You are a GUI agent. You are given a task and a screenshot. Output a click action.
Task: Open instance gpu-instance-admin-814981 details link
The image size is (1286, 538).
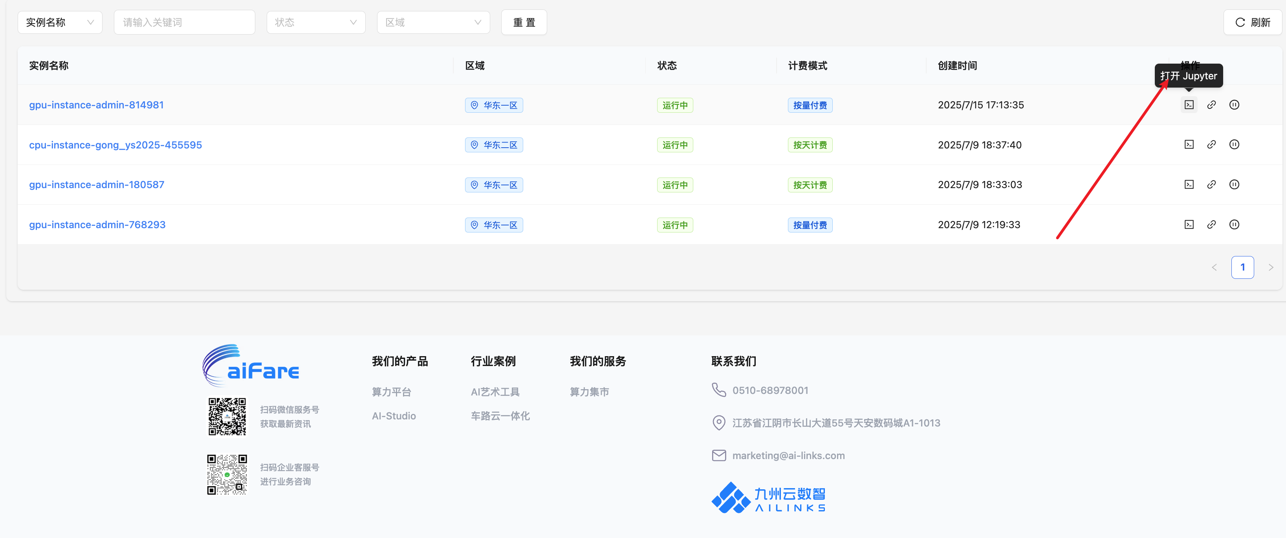96,105
